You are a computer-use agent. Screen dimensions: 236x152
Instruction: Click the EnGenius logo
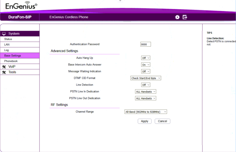[21, 6]
